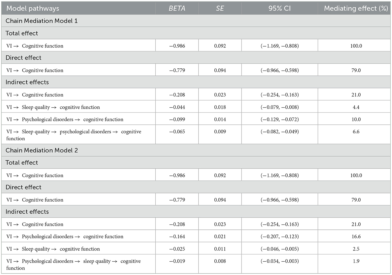Select the SE value 0.008
392x275 pixels.
220,261
